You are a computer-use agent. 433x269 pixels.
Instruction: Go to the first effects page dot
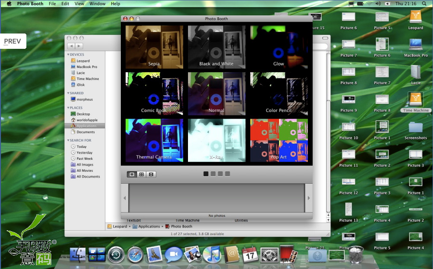206,174
